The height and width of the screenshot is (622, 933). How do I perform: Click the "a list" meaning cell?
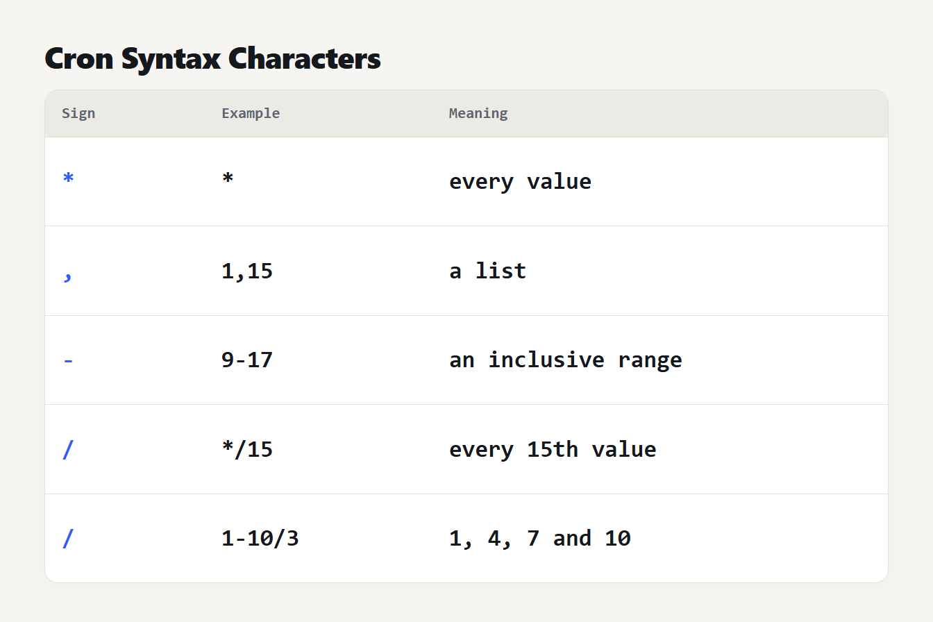[x=488, y=271]
